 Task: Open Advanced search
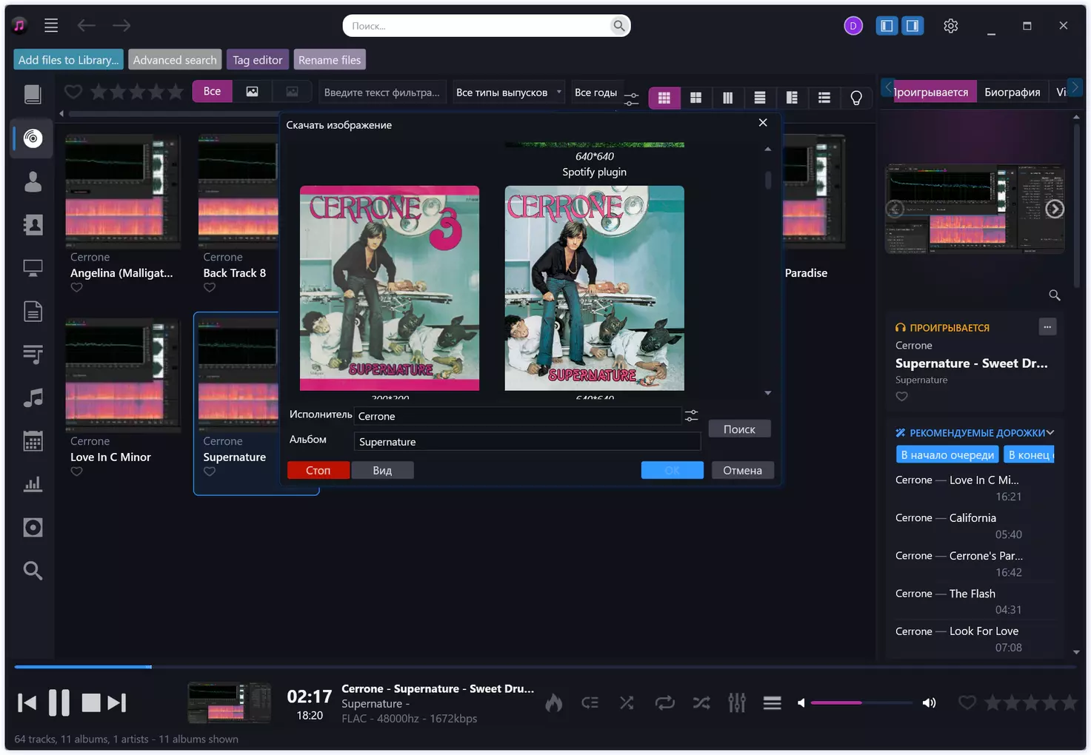(x=175, y=60)
